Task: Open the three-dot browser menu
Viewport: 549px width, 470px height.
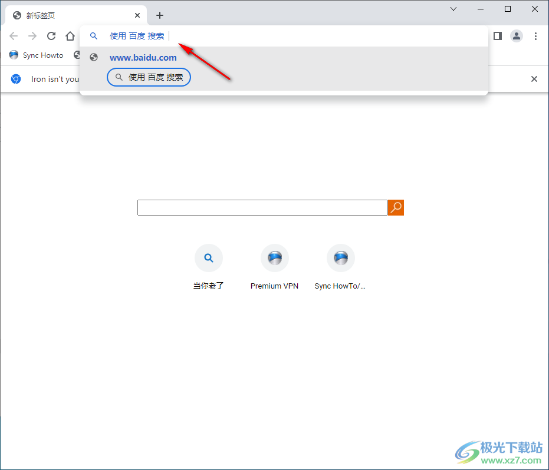Action: pos(535,36)
